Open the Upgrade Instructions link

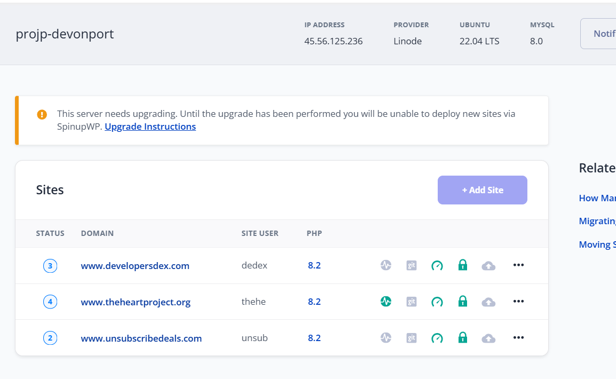click(150, 127)
